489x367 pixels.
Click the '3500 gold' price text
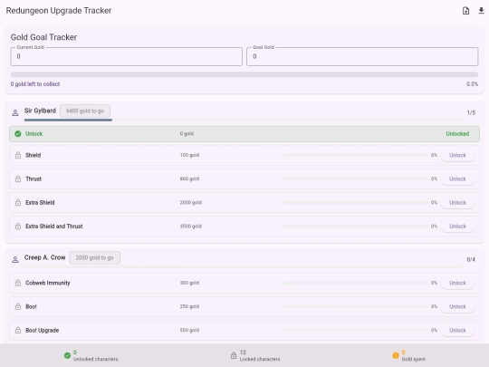click(191, 227)
